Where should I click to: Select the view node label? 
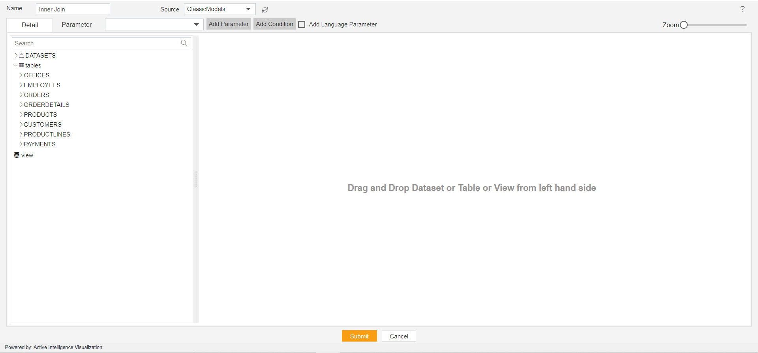point(27,155)
